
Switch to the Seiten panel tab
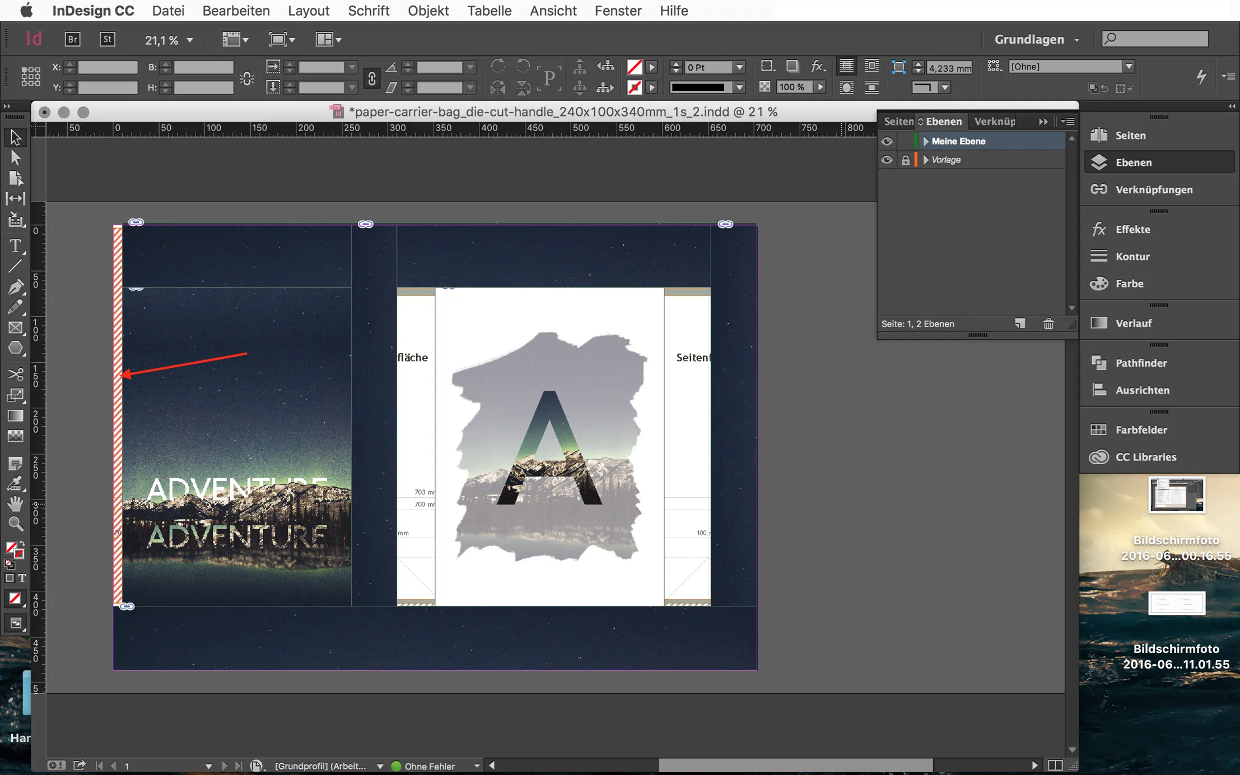click(898, 122)
